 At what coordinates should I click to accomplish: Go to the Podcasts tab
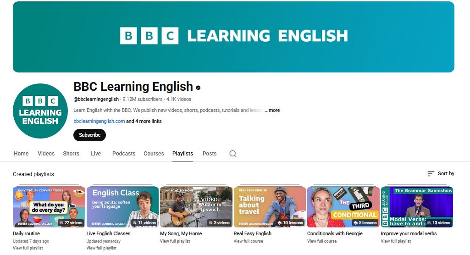pos(124,154)
